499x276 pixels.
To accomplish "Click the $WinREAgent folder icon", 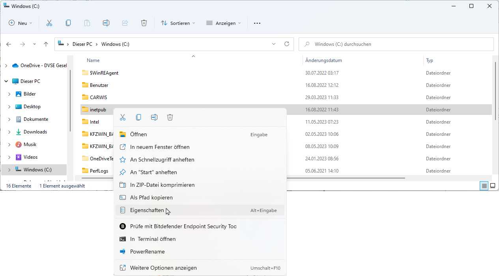I will point(85,73).
